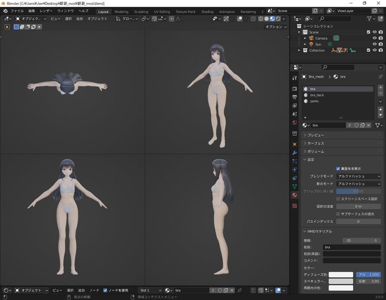Screen dimensions: 386x300
Task: Hide Sun in viewport via eye icon
Action: tap(375, 44)
